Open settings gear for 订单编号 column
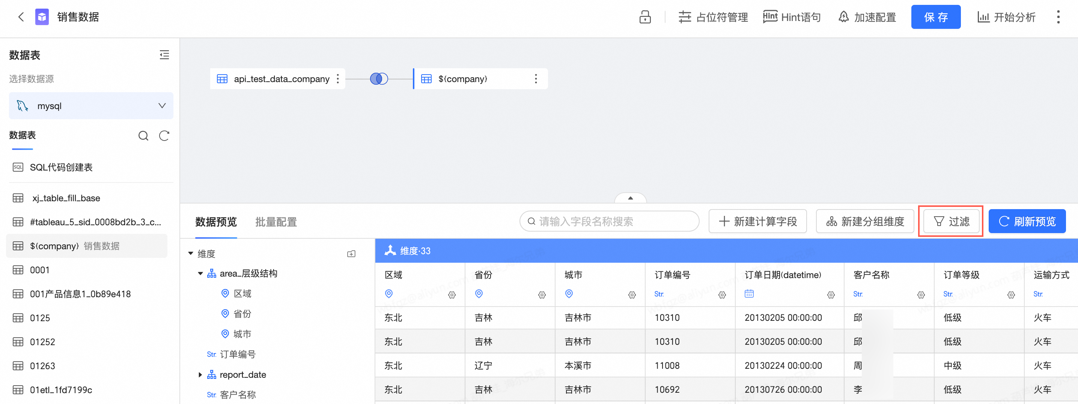Screen dimensions: 1078x404 pyautogui.click(x=722, y=295)
